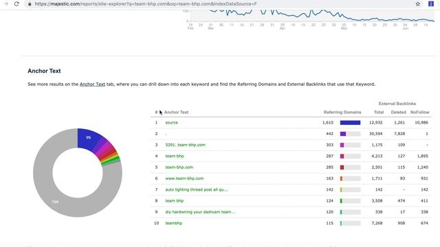The image size is (440, 247).
Task: Click the Total column header
Action: pos(379,112)
